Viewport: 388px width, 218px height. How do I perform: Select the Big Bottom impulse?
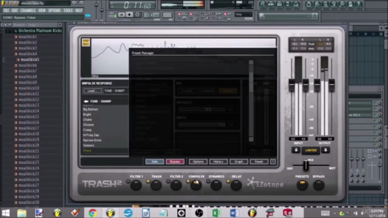(x=90, y=109)
